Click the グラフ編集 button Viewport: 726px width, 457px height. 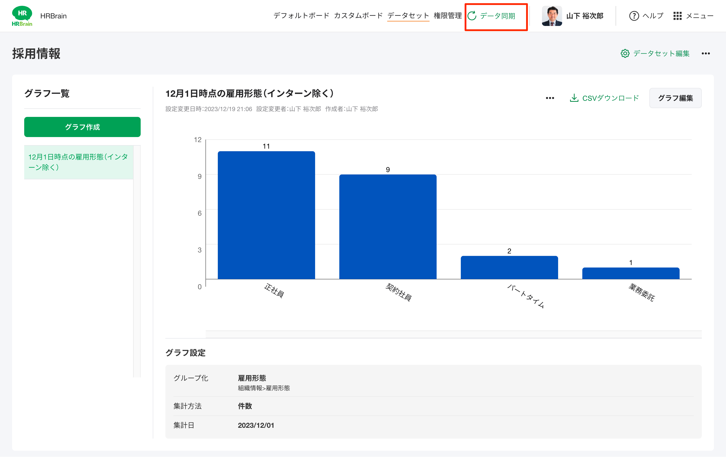click(675, 97)
